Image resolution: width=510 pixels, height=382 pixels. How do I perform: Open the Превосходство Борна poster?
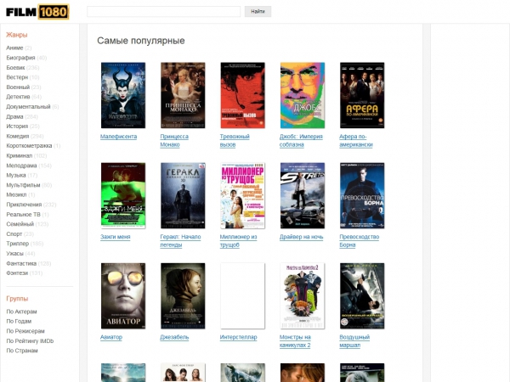362,195
